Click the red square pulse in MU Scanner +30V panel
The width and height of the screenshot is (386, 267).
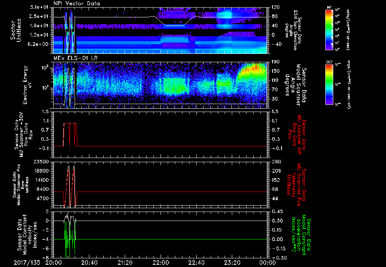coord(70,135)
